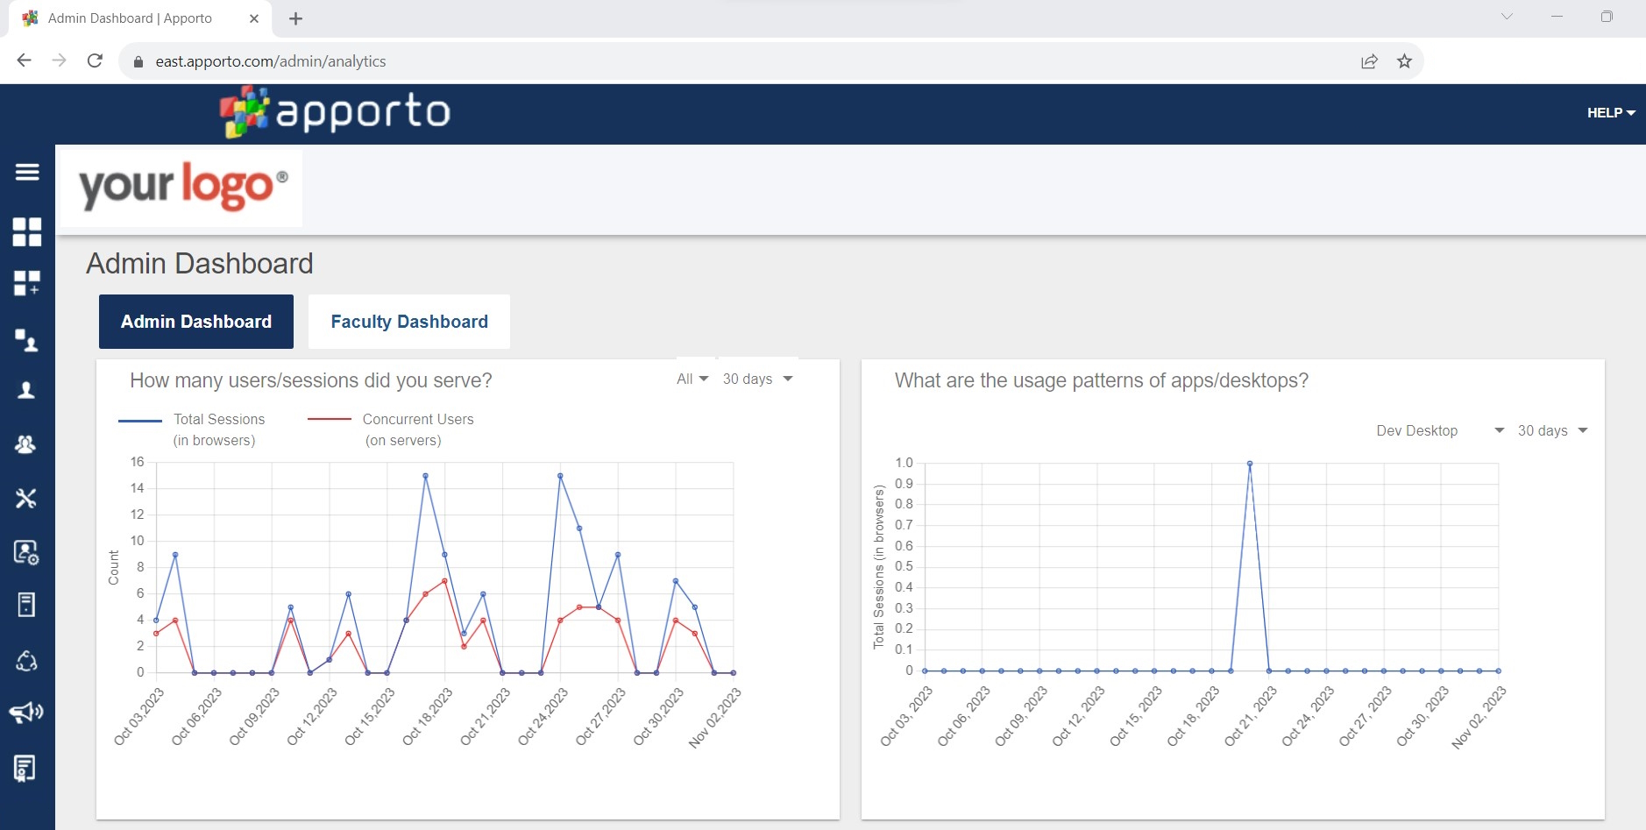The width and height of the screenshot is (1646, 830).
Task: Click the four-squares dashboard icon in sidebar
Action: 27,232
